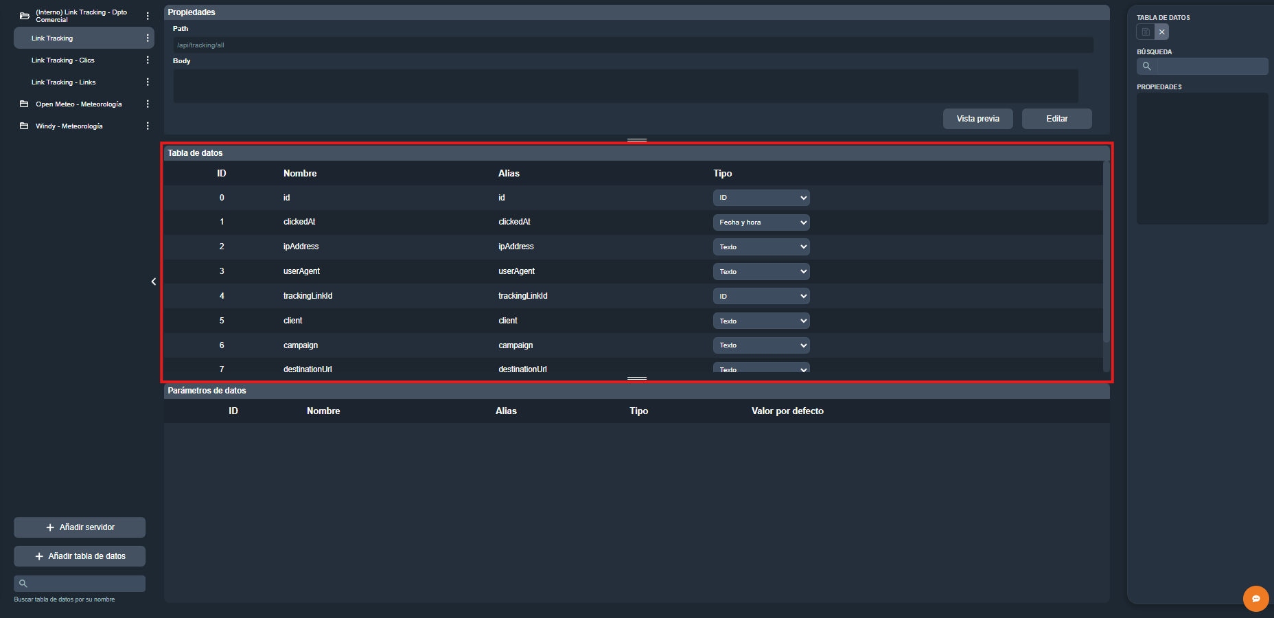Open the orange chat bubble widget
This screenshot has width=1274, height=618.
pos(1255,598)
